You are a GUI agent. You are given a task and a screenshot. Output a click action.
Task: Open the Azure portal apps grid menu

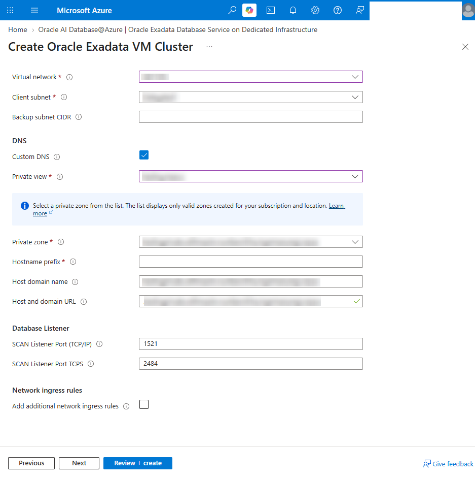pos(10,10)
